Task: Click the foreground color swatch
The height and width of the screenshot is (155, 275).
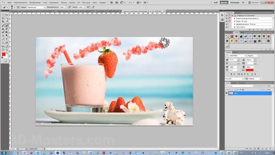Action: [x=3, y=54]
